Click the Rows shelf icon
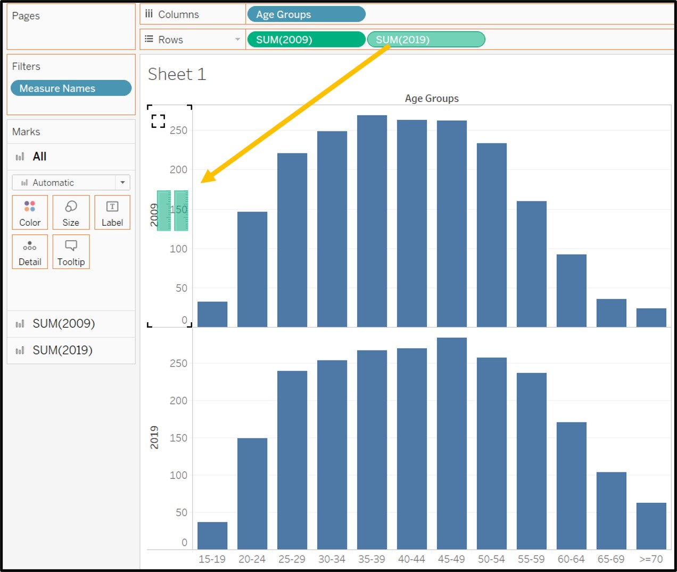 [149, 39]
